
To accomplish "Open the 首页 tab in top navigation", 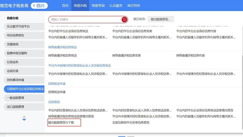I will 65,5.
